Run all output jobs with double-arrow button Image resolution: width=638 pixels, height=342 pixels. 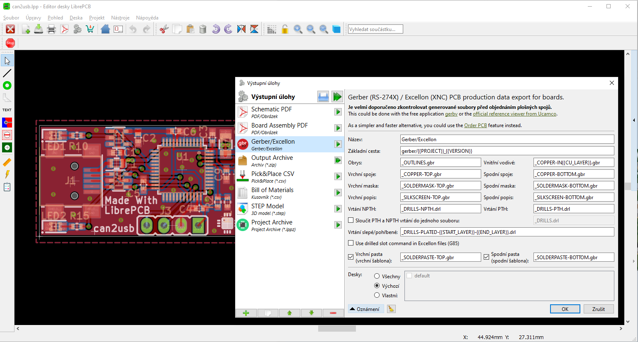337,97
